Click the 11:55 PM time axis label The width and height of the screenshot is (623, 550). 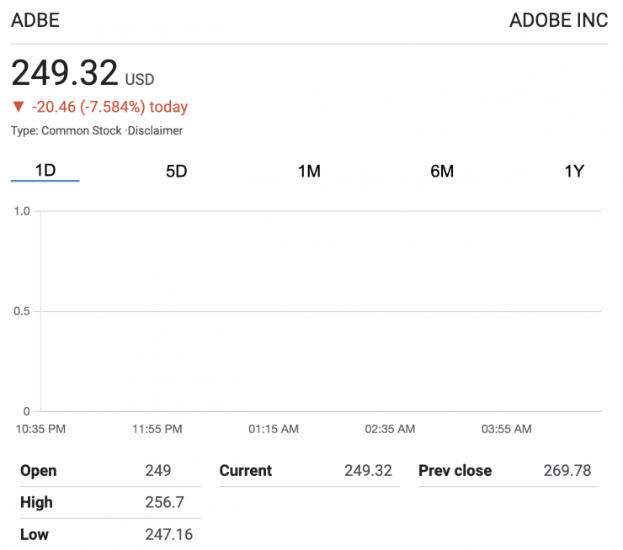click(157, 429)
